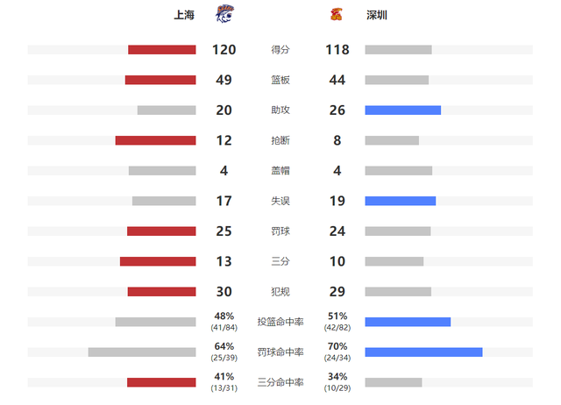Select the 篮板 rebounds label

280,80
